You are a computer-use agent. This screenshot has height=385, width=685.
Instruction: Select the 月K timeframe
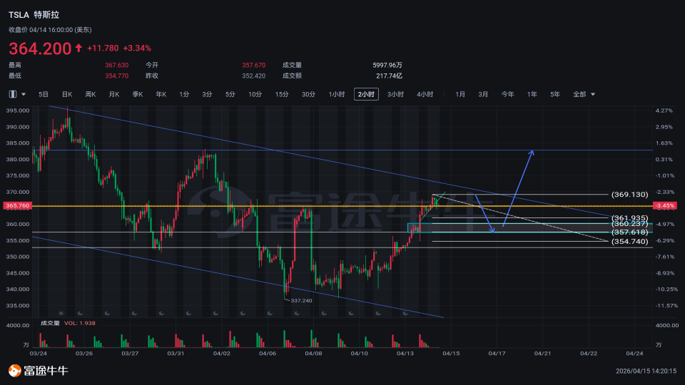(x=114, y=94)
